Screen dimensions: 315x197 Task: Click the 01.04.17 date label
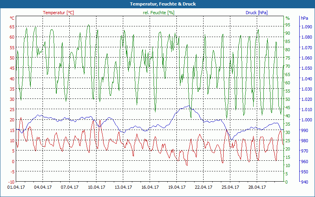pos(16,187)
